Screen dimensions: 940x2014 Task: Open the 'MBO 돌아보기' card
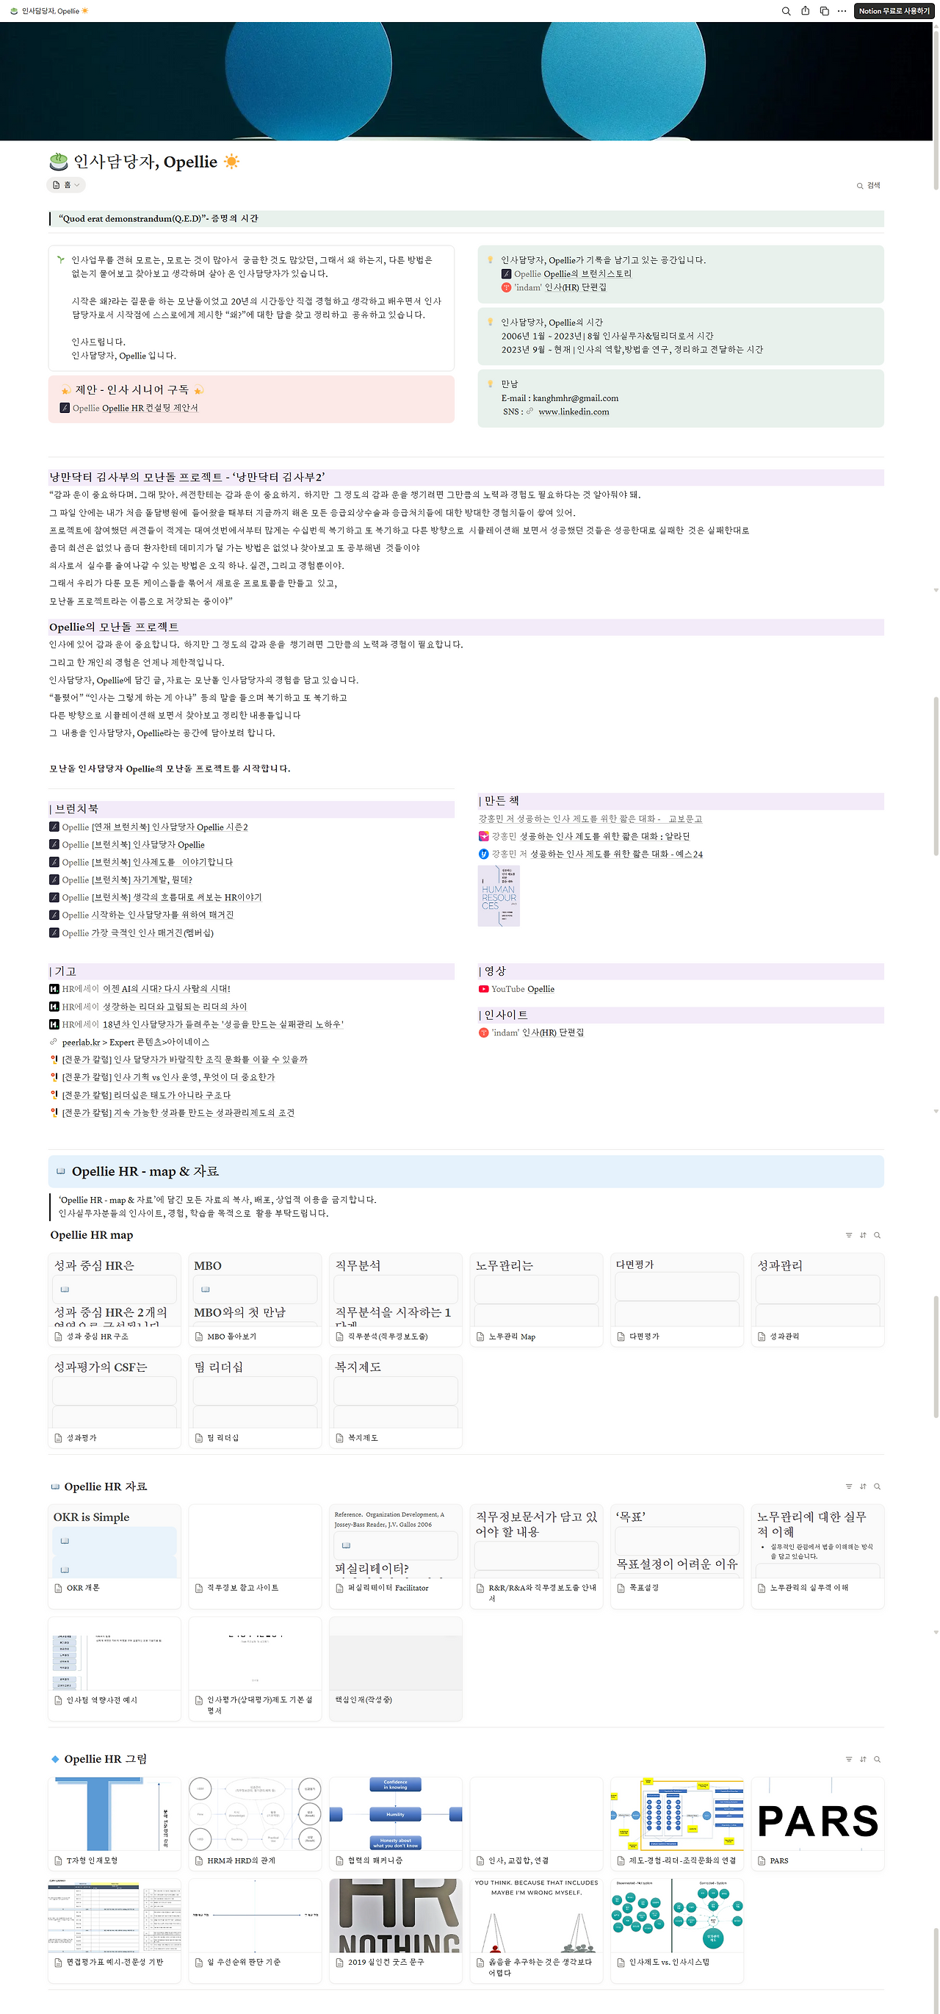(255, 1299)
